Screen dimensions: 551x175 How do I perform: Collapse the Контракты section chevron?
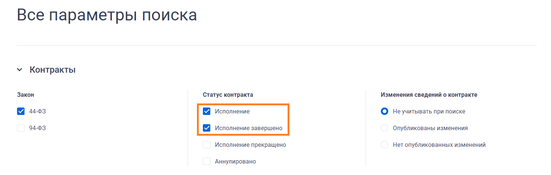(20, 70)
